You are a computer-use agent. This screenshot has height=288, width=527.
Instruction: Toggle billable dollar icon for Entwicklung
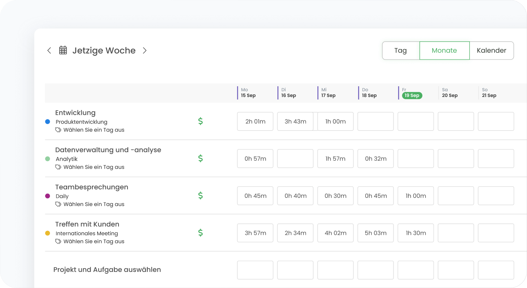200,121
